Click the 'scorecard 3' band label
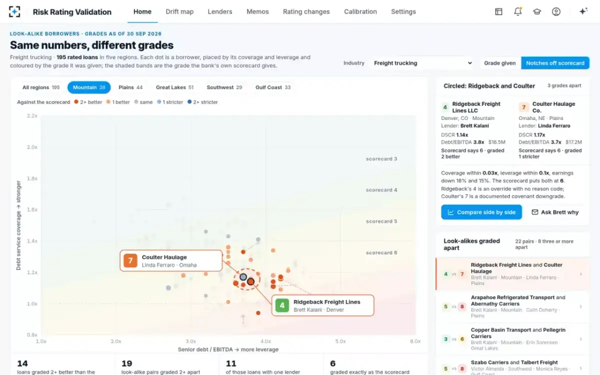600x375 pixels. [381, 159]
